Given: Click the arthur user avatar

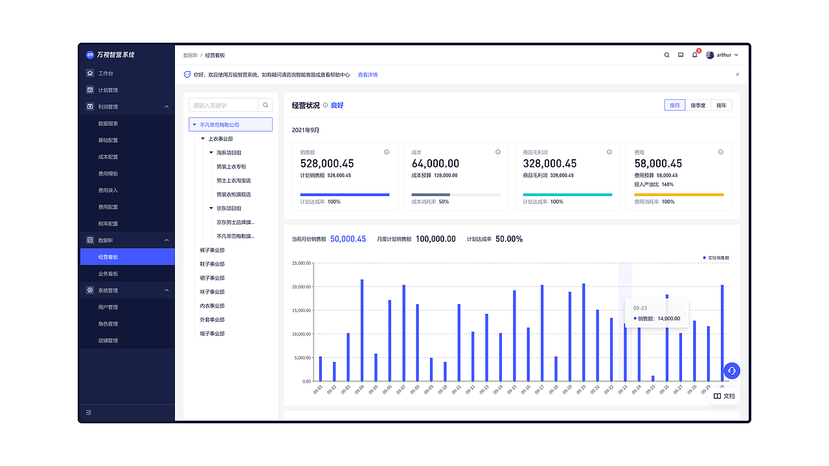Looking at the screenshot, I should [x=710, y=55].
